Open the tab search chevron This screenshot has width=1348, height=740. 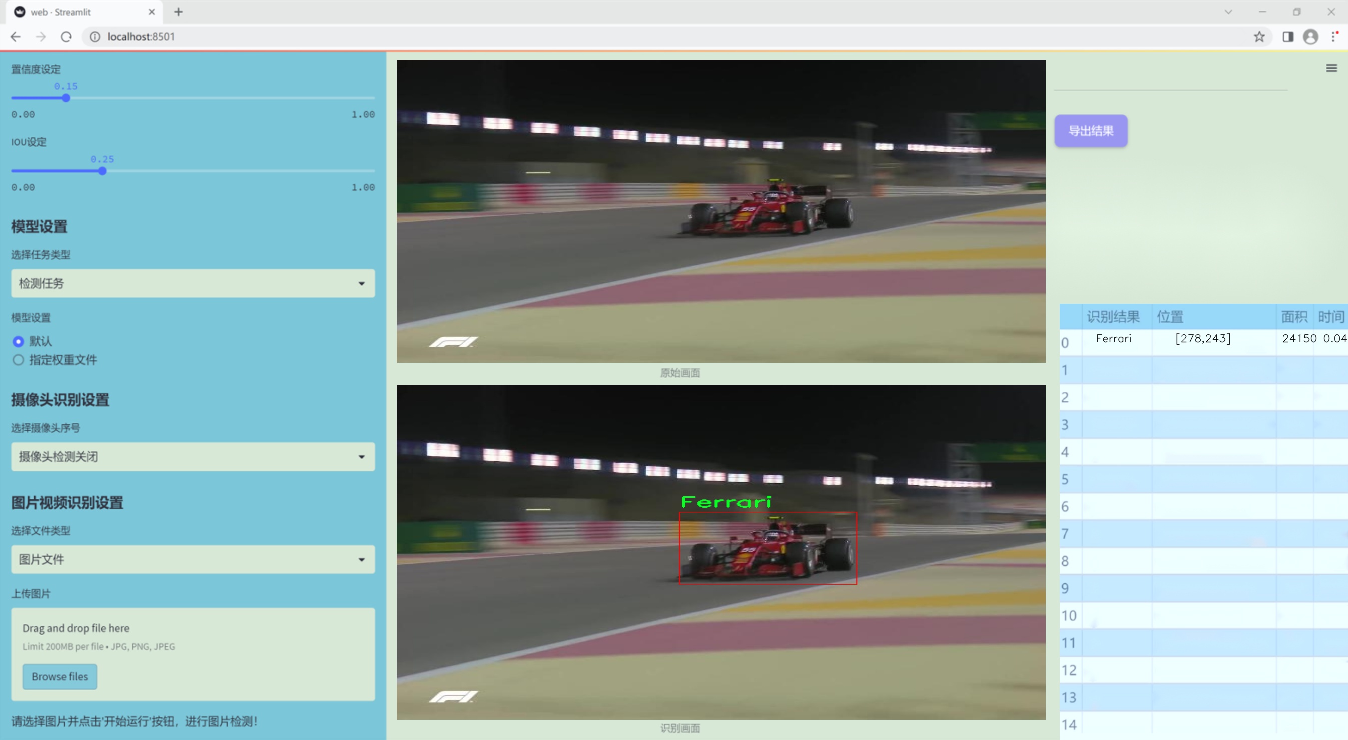(1229, 12)
